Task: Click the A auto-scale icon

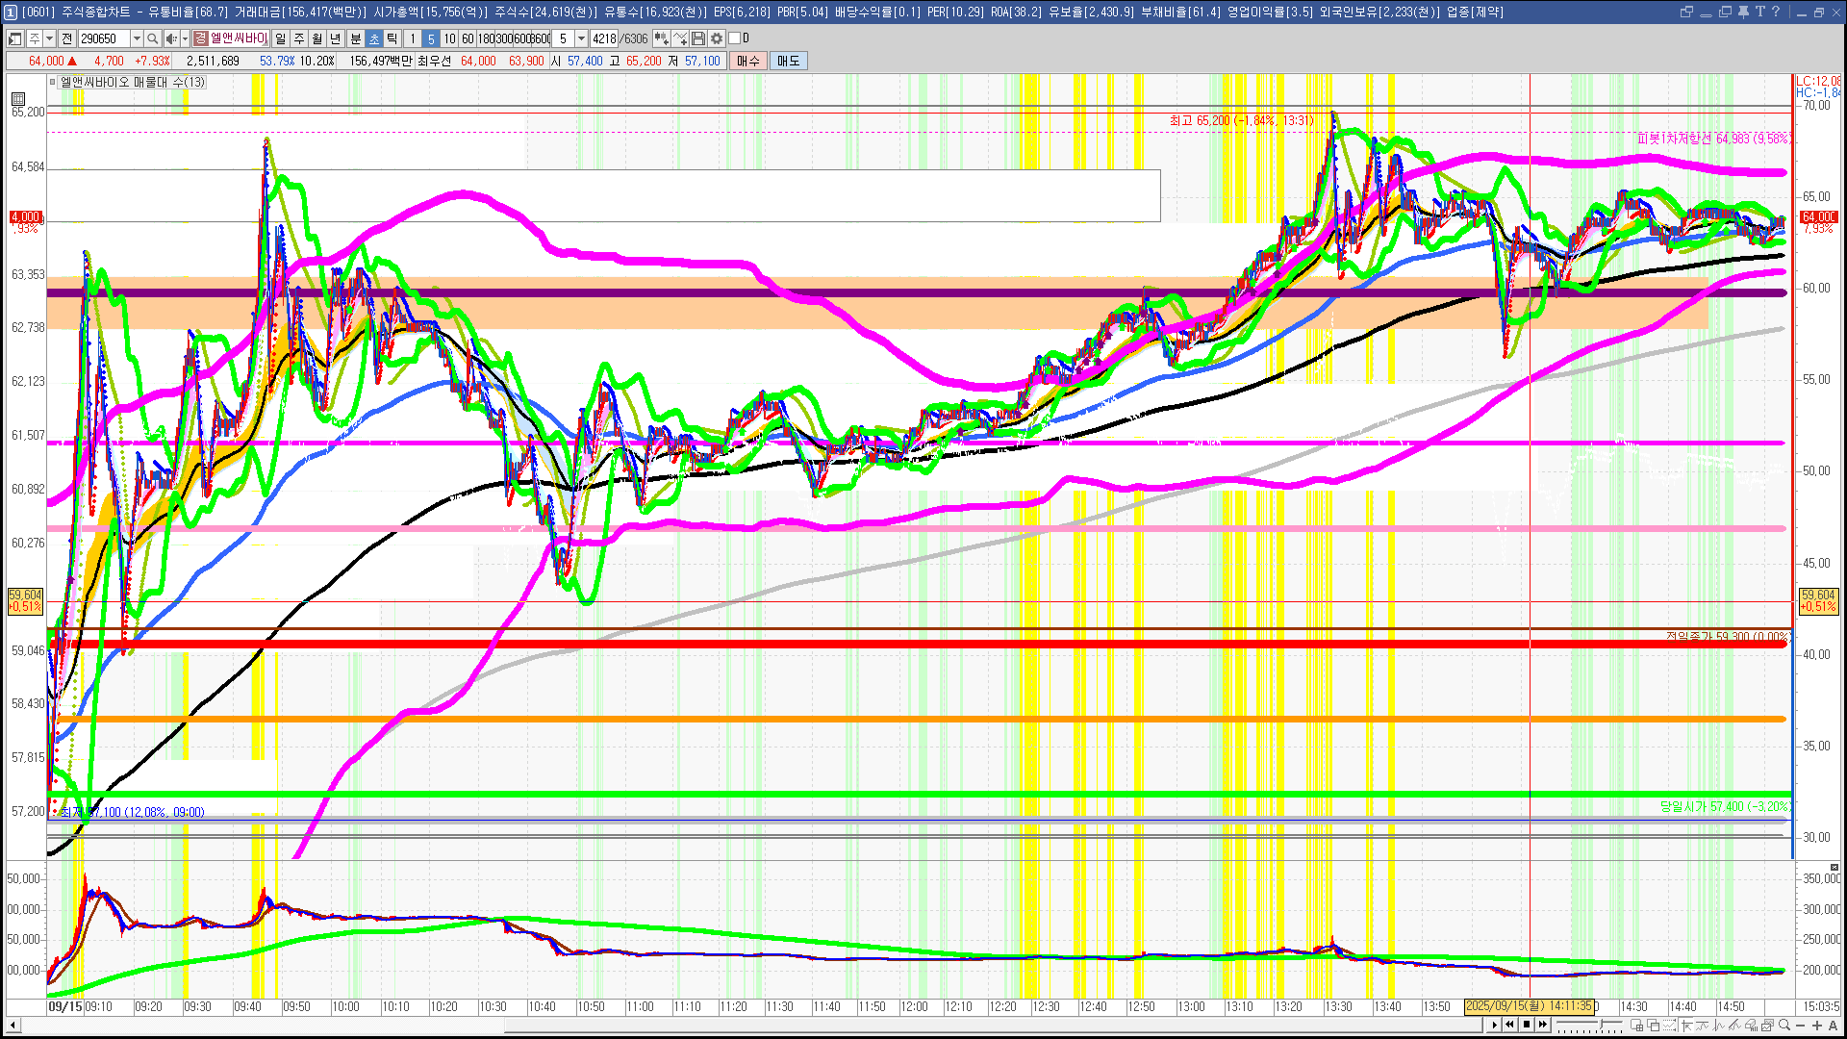Action: 1833,1026
